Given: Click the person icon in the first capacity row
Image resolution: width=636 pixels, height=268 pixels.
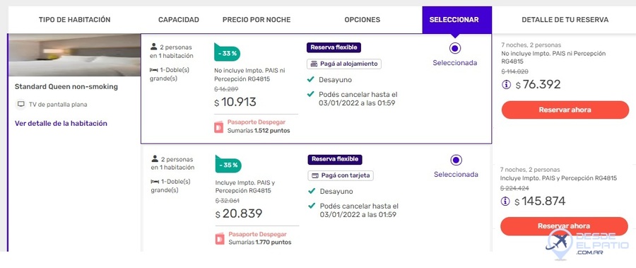Looking at the screenshot, I should pos(154,47).
